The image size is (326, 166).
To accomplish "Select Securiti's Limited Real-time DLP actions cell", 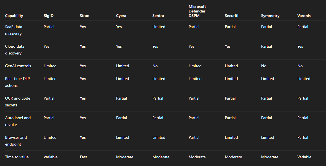I will coord(231,79).
